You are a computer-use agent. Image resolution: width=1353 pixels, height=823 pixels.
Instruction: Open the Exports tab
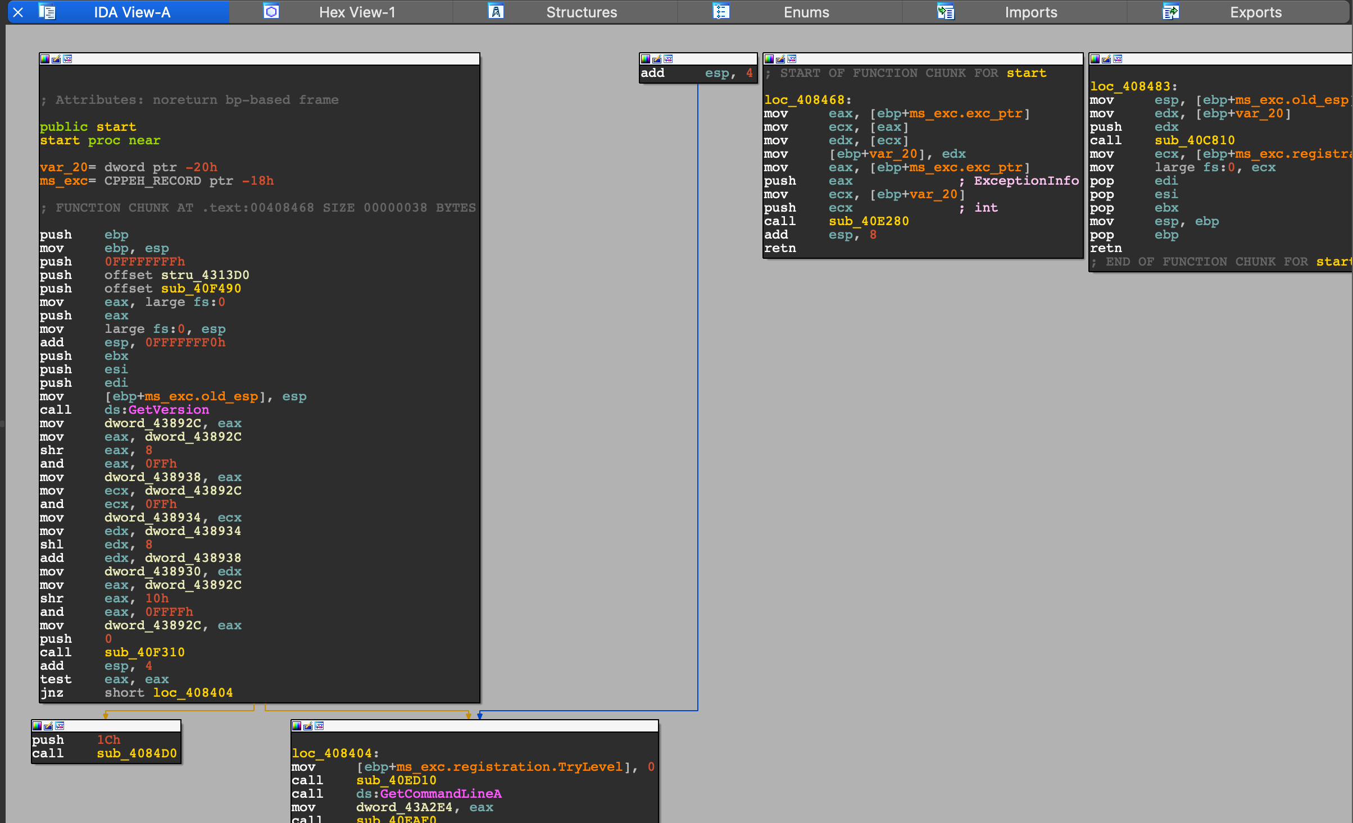point(1255,12)
